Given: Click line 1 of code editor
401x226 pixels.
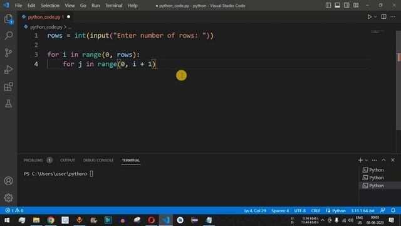Looking at the screenshot, I should click(x=130, y=35).
